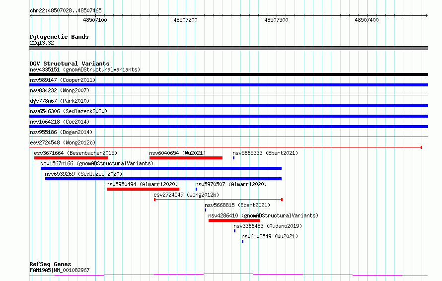Select the gray 22q13.32 band bar
This screenshot has height=281, width=442.
tap(228, 48)
